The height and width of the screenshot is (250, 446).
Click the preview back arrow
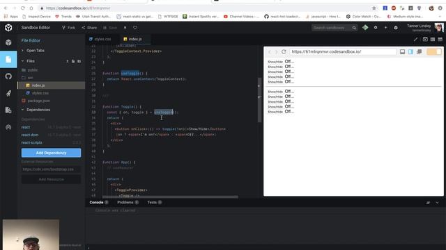(x=270, y=52)
